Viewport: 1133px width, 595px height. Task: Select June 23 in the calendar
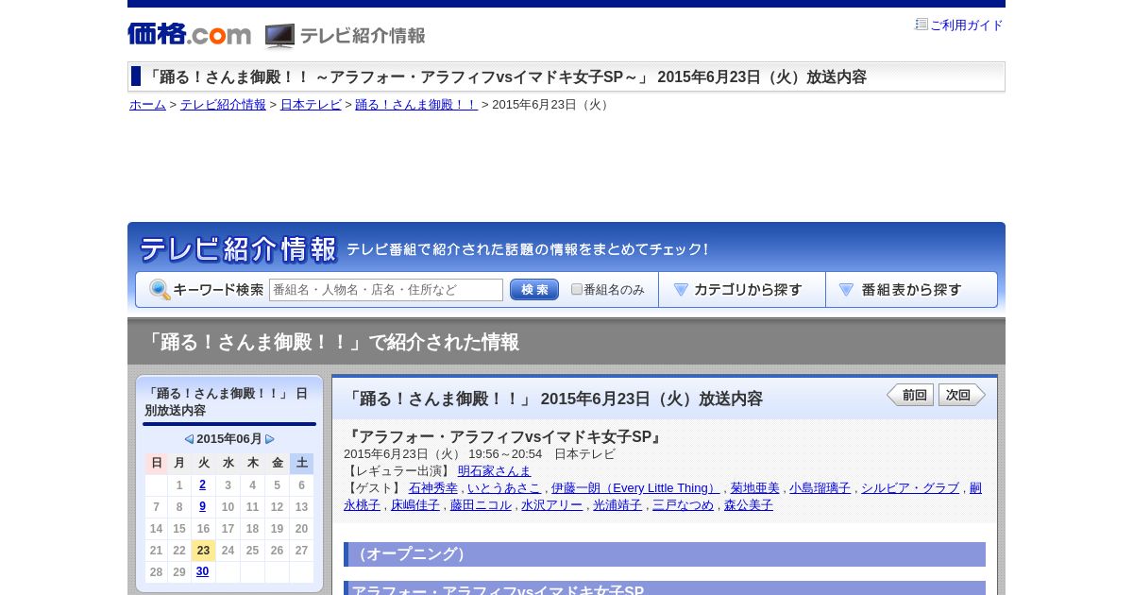(x=203, y=551)
